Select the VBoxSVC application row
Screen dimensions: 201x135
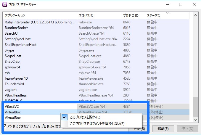96,107
